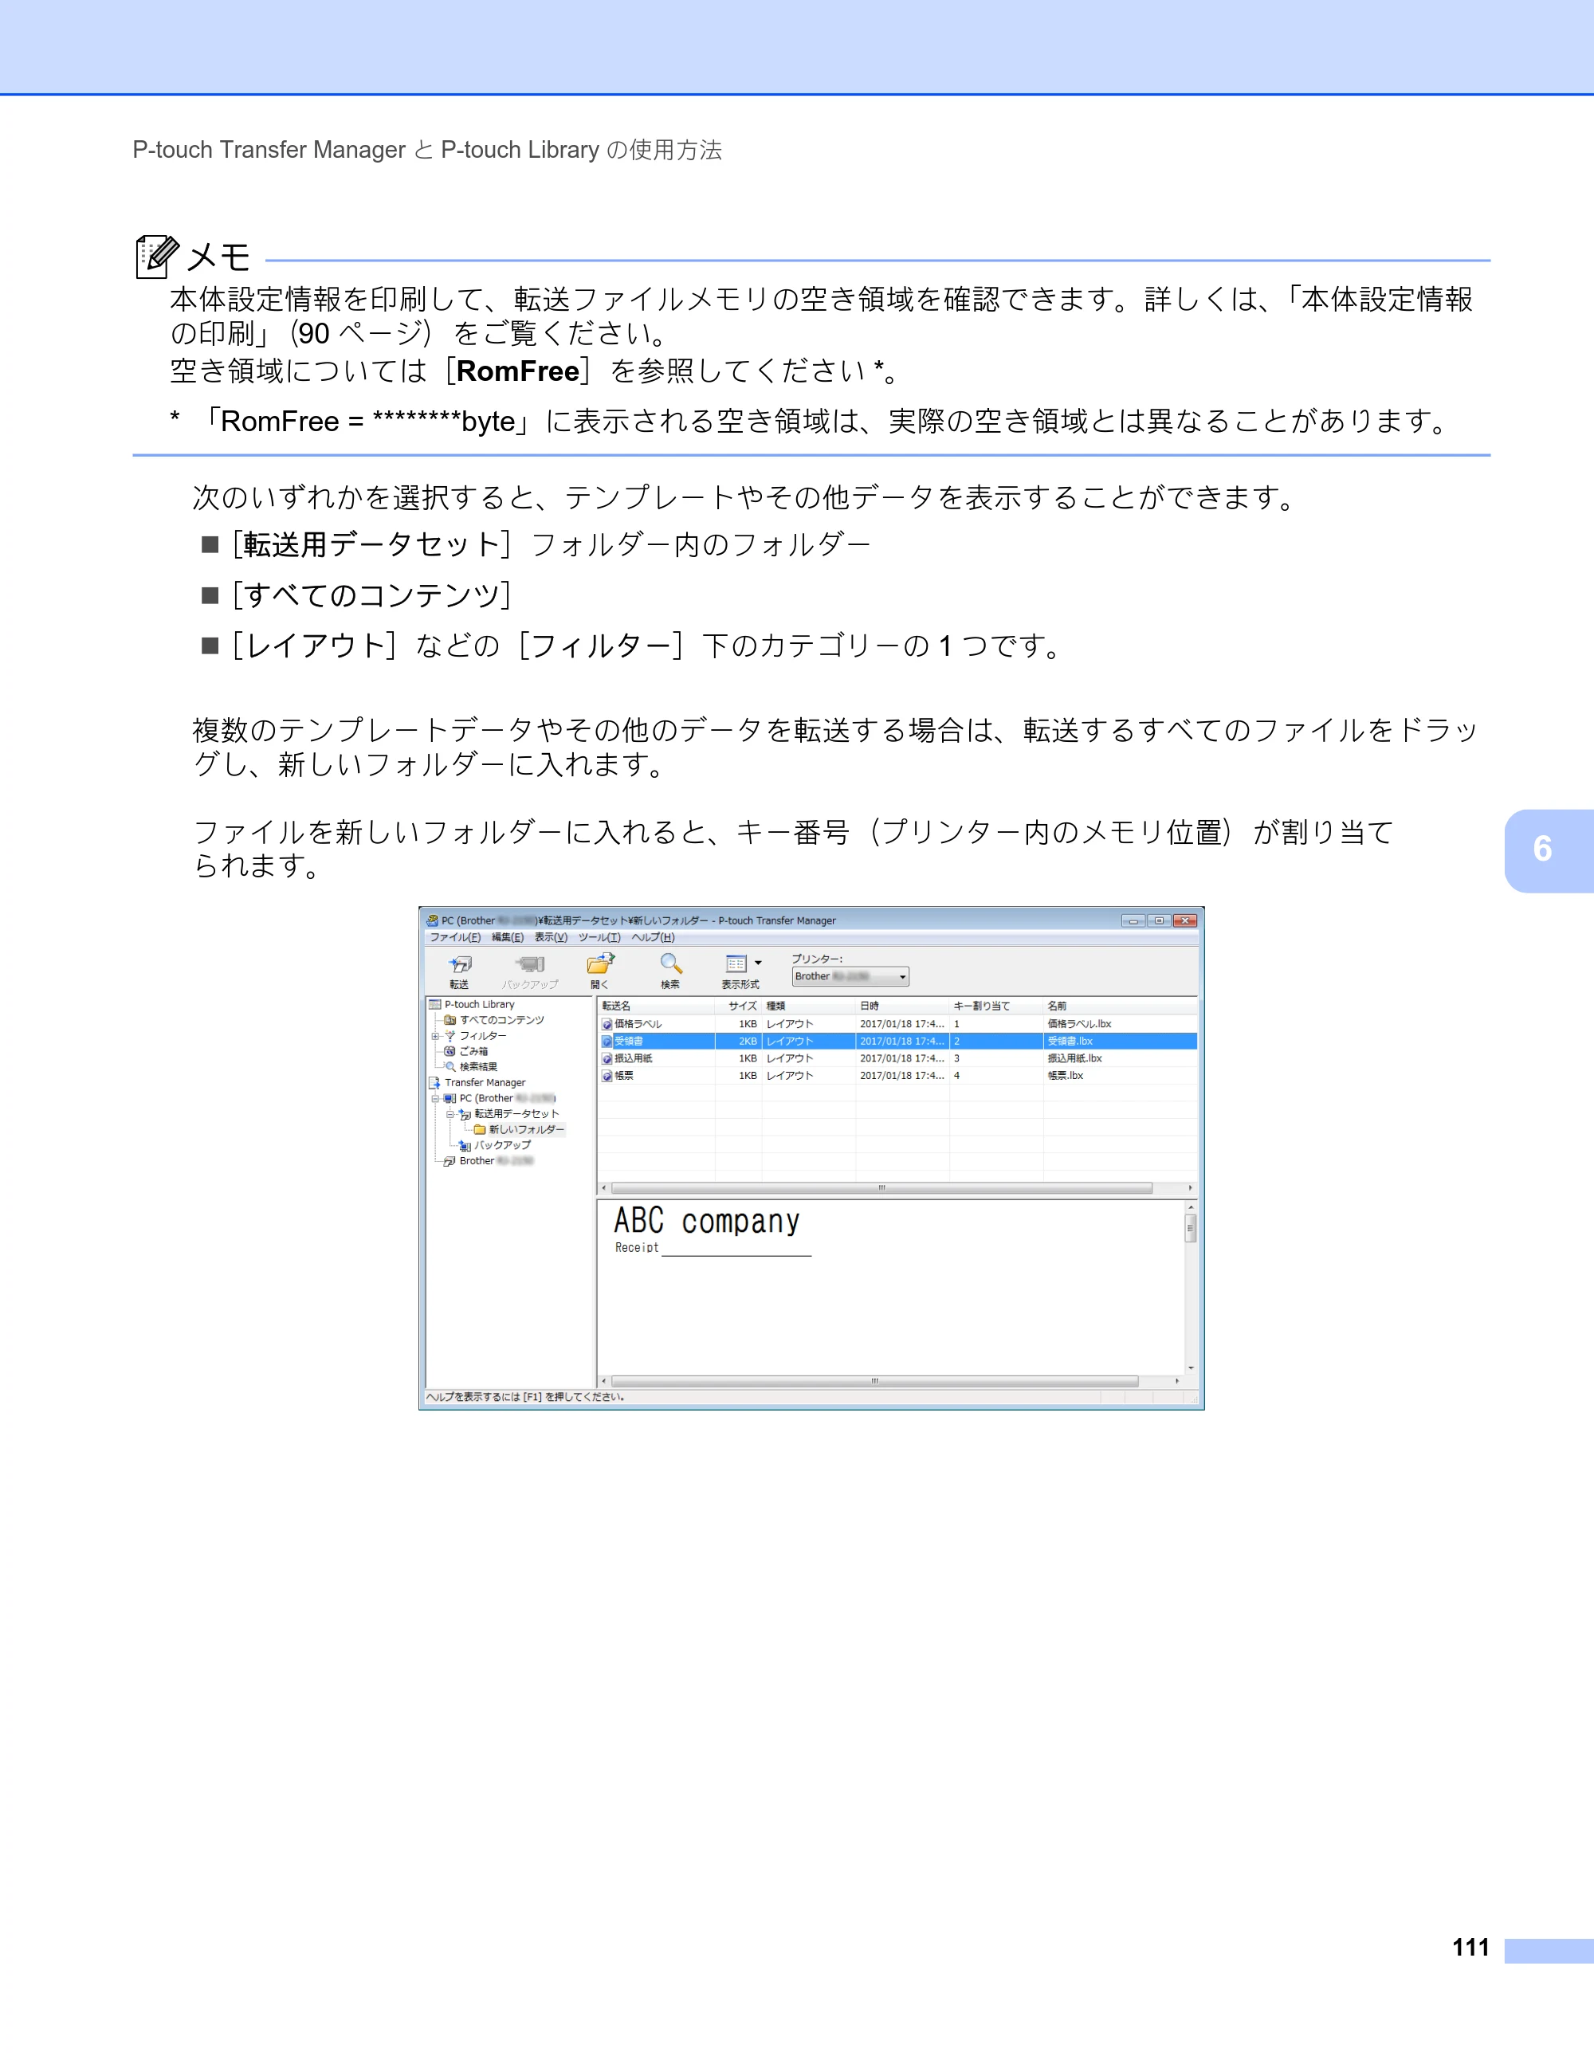Open the 編集(E) menu
Screen dimensions: 1594x2060
click(508, 938)
